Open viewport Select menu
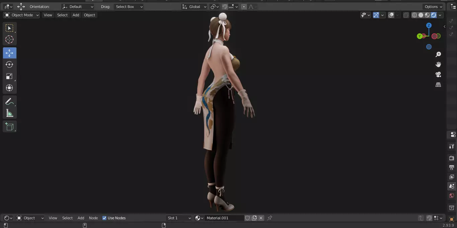Image resolution: width=457 pixels, height=228 pixels. coord(62,15)
